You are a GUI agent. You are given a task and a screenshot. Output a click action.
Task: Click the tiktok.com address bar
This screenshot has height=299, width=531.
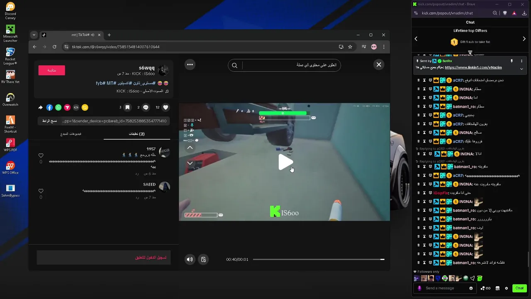pyautogui.click(x=199, y=47)
